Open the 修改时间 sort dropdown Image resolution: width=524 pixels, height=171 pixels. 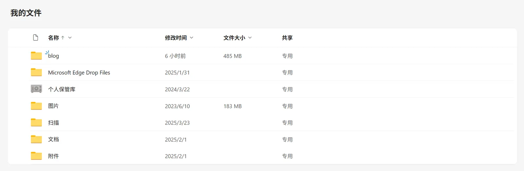pyautogui.click(x=192, y=38)
